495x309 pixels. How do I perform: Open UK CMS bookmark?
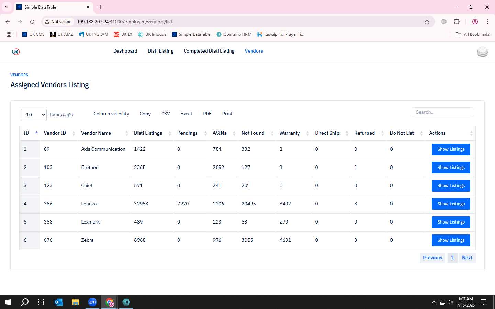coord(33,34)
